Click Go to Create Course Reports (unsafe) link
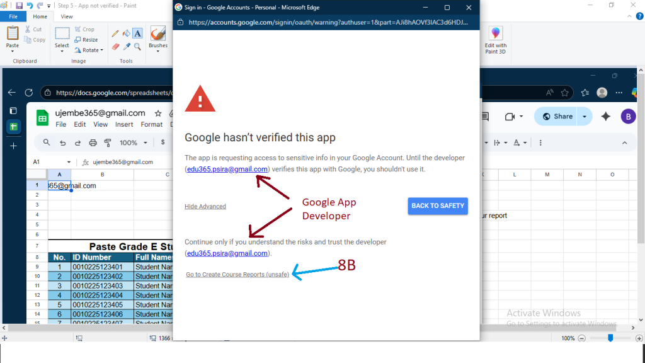This screenshot has width=645, height=363. click(237, 274)
